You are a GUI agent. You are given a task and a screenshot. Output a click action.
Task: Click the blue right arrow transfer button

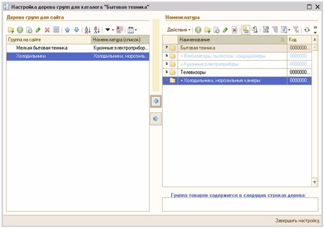coord(155,118)
